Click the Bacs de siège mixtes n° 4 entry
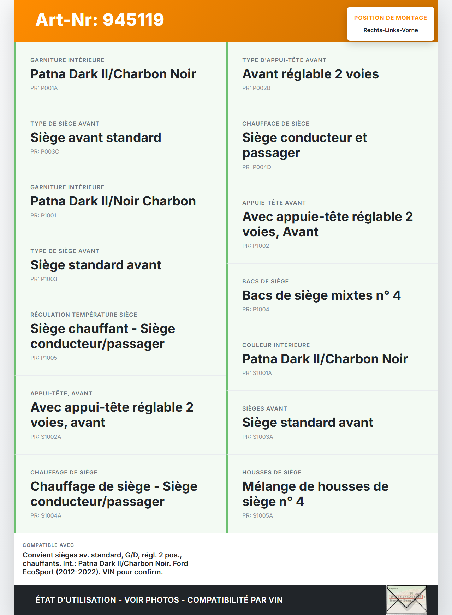 [332, 295]
